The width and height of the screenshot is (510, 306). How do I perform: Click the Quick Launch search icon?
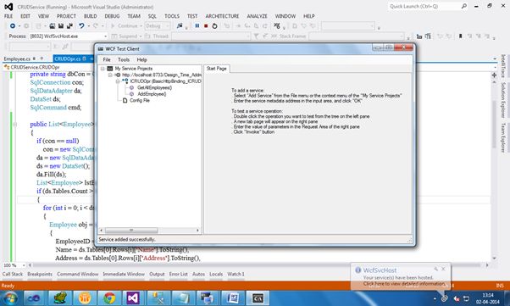(x=463, y=6)
